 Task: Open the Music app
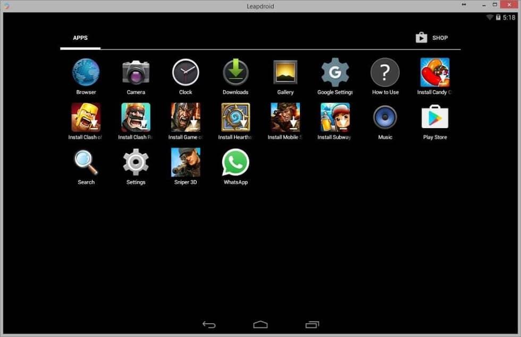pyautogui.click(x=384, y=117)
